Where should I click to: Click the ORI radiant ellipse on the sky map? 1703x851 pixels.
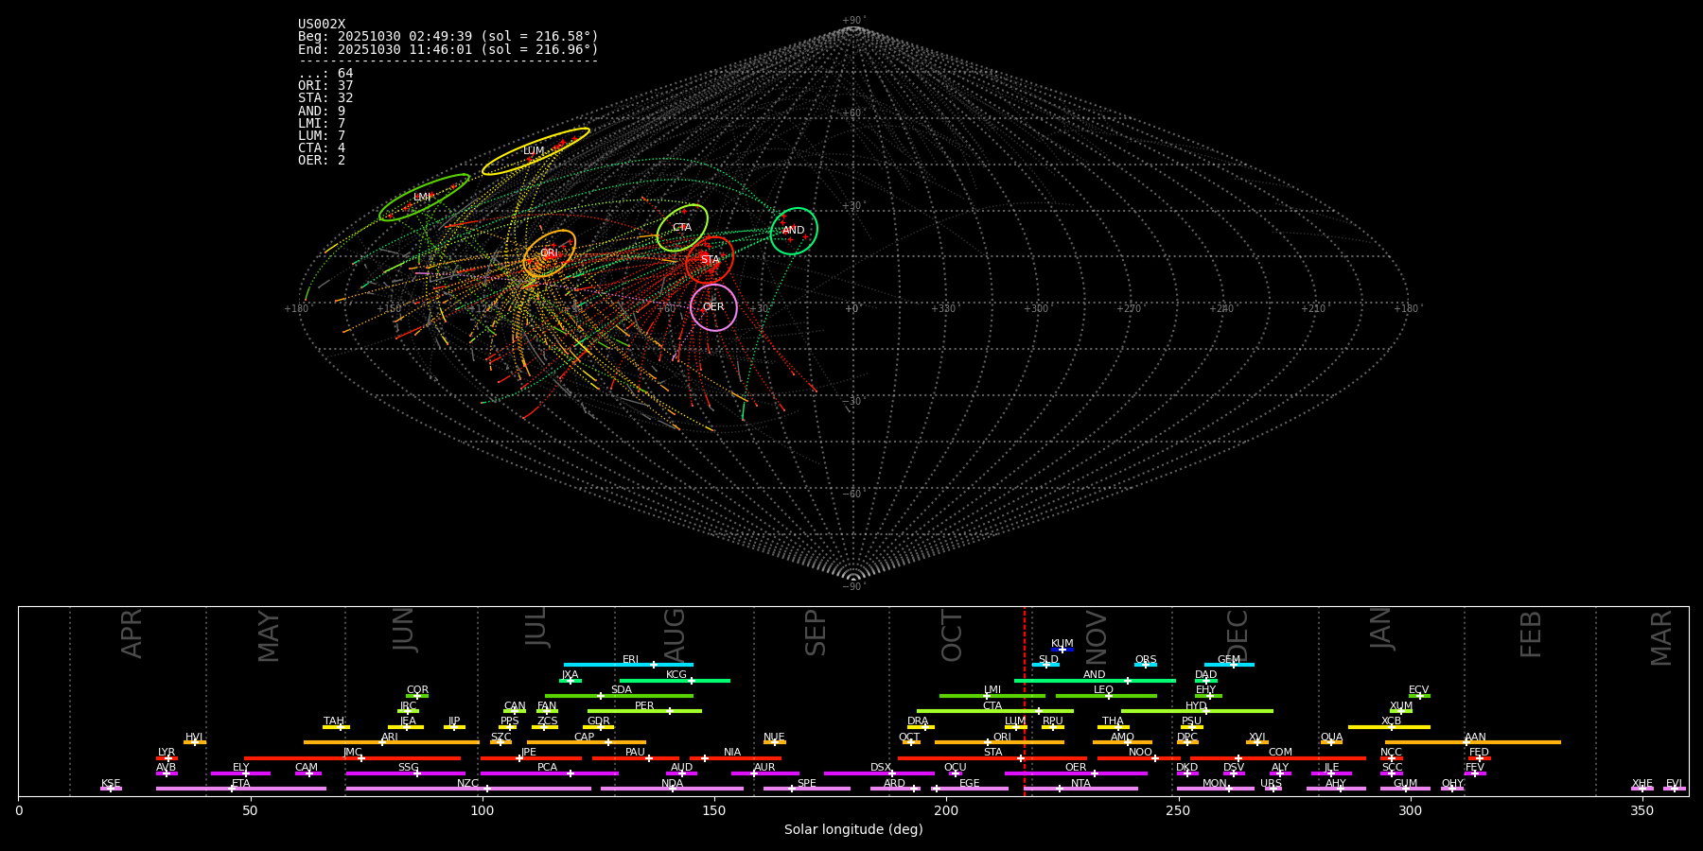[x=549, y=253]
